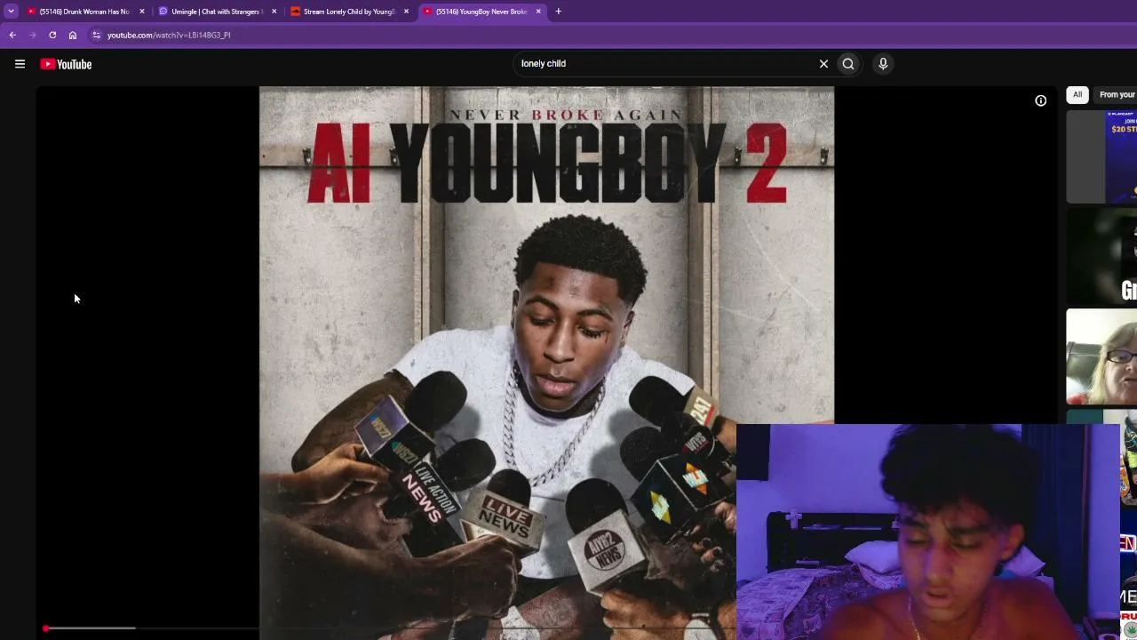Close the Umingle chat tab

[x=274, y=12]
